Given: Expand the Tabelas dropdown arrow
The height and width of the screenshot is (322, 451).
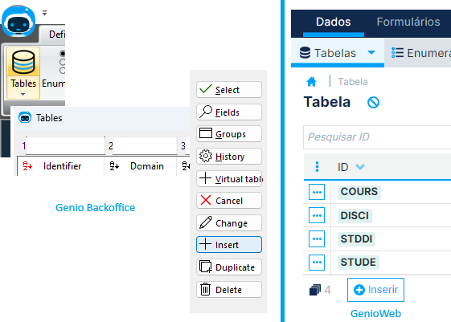Looking at the screenshot, I should tap(371, 52).
